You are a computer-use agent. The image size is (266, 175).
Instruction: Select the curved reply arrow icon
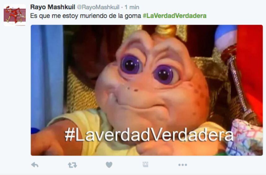click(35, 165)
